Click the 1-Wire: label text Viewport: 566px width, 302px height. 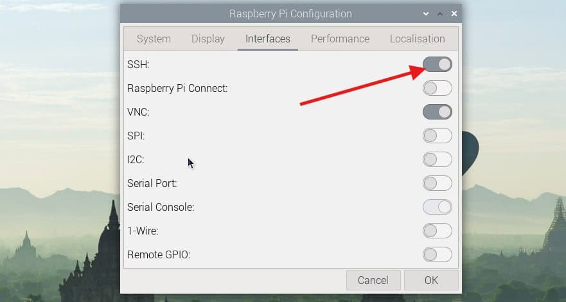[x=143, y=231]
